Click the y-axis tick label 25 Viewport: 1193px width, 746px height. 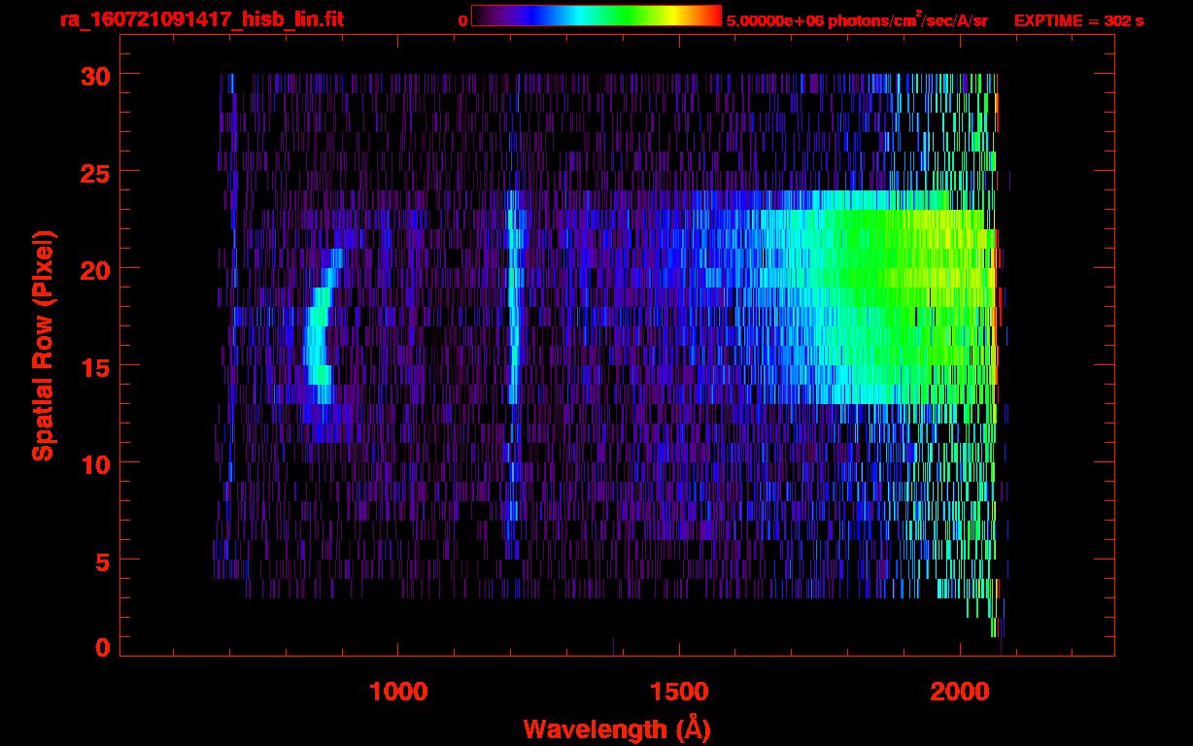tap(94, 172)
